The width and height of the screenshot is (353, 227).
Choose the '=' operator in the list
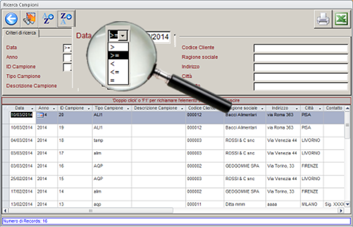118,81
